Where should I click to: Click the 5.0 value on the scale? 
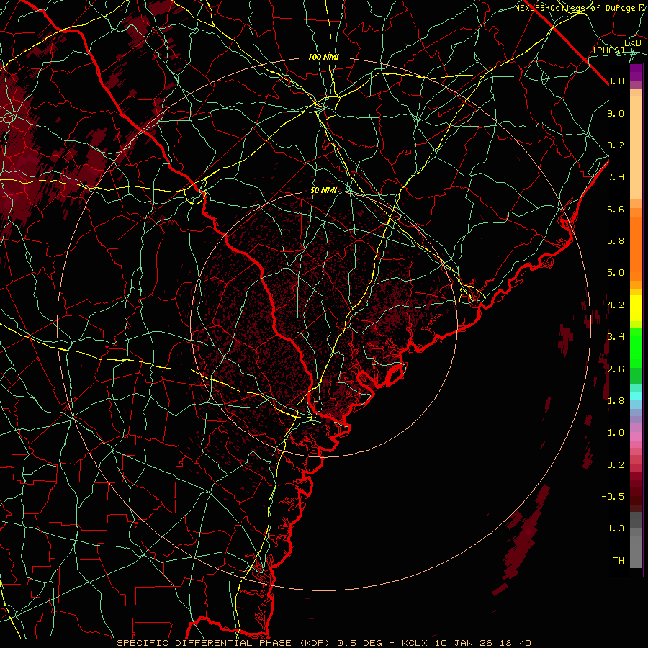[616, 273]
